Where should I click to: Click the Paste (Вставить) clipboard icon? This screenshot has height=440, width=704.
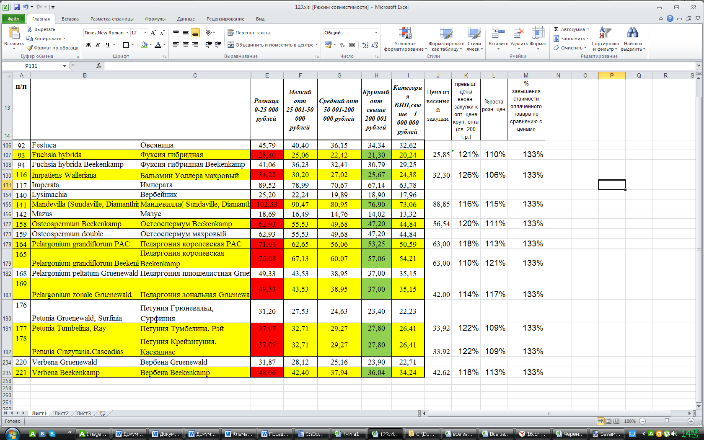click(14, 33)
